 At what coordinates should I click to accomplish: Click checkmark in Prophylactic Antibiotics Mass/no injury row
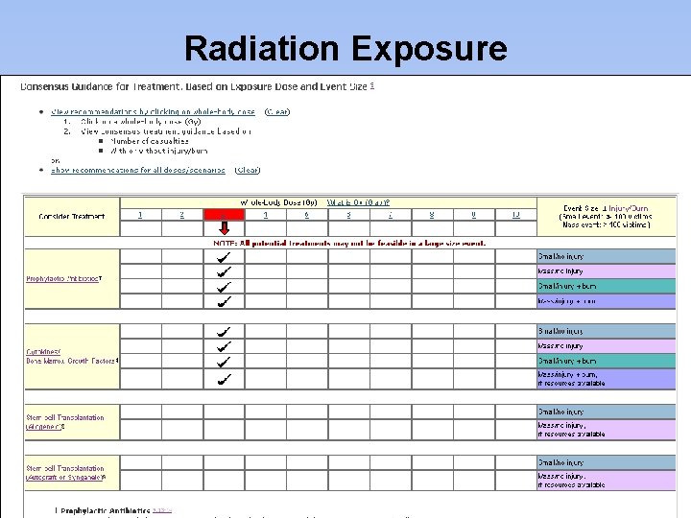pyautogui.click(x=224, y=272)
